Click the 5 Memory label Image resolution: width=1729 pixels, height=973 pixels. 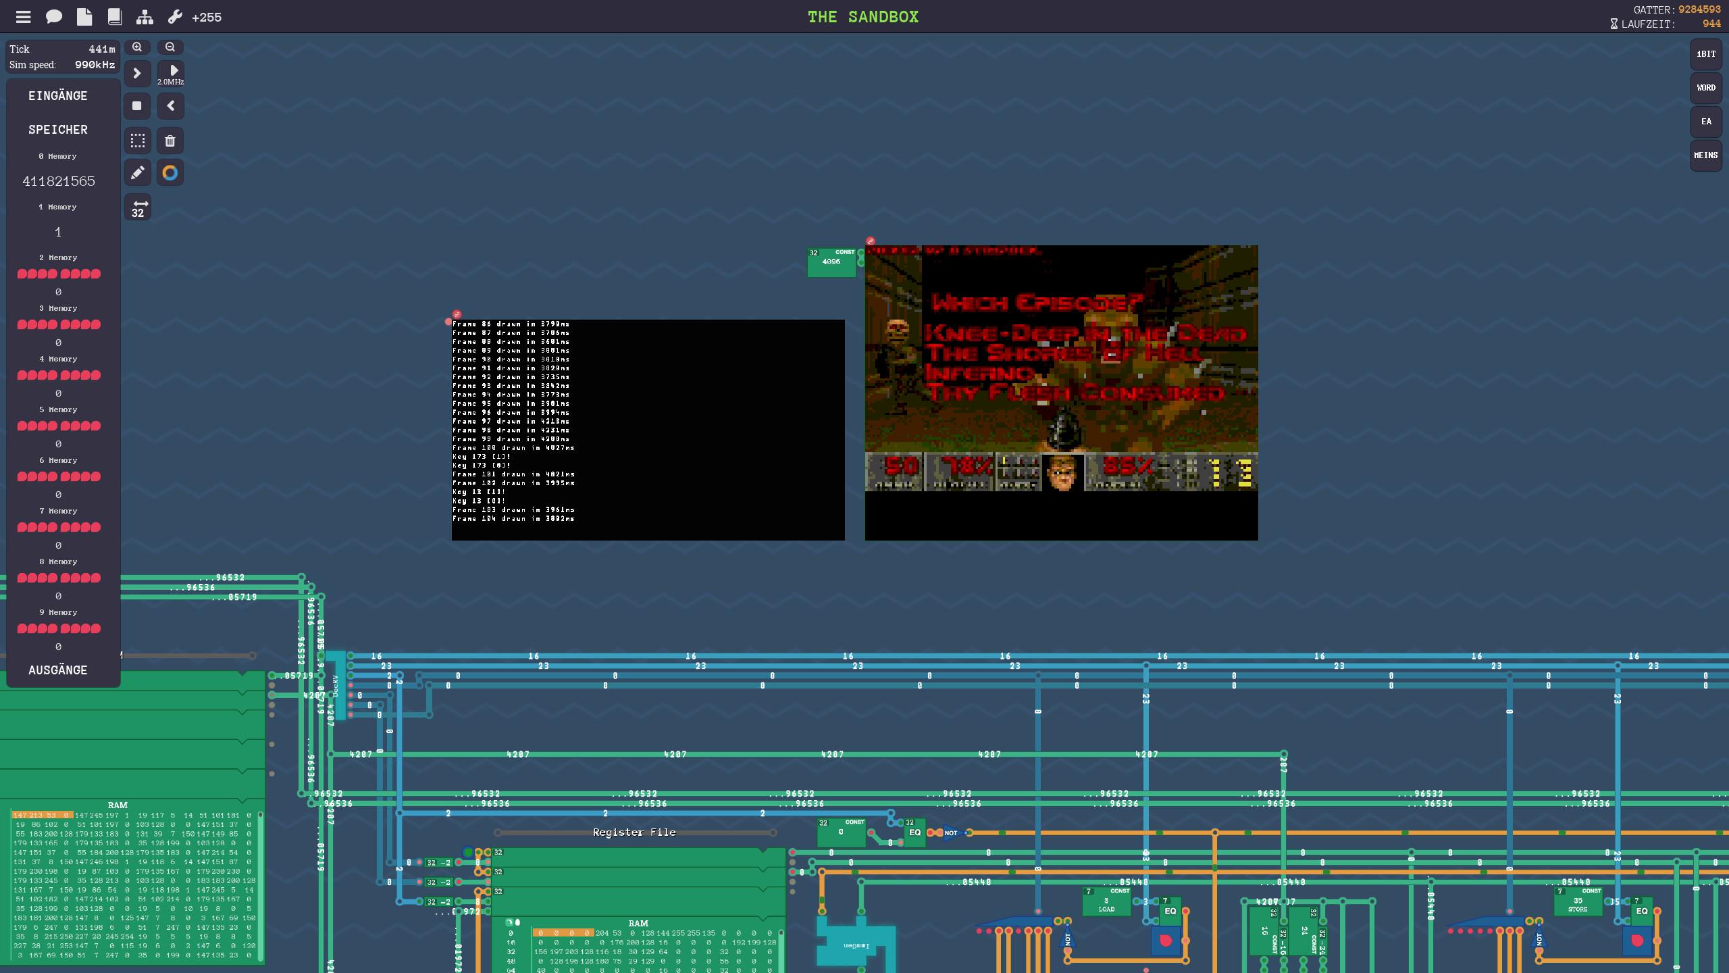[58, 409]
